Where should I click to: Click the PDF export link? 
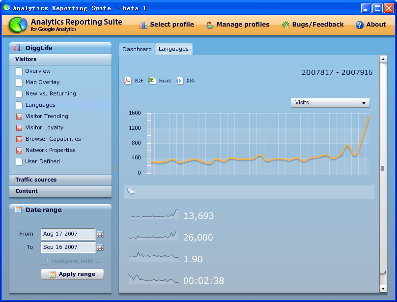pyautogui.click(x=139, y=81)
